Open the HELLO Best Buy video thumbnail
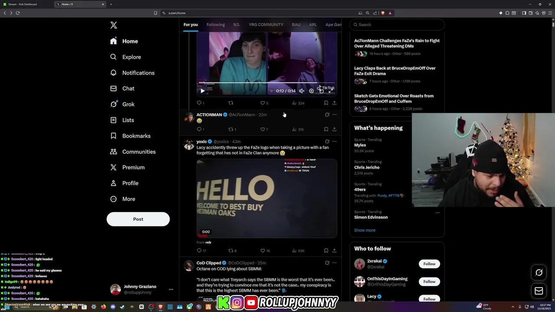 [x=267, y=198]
